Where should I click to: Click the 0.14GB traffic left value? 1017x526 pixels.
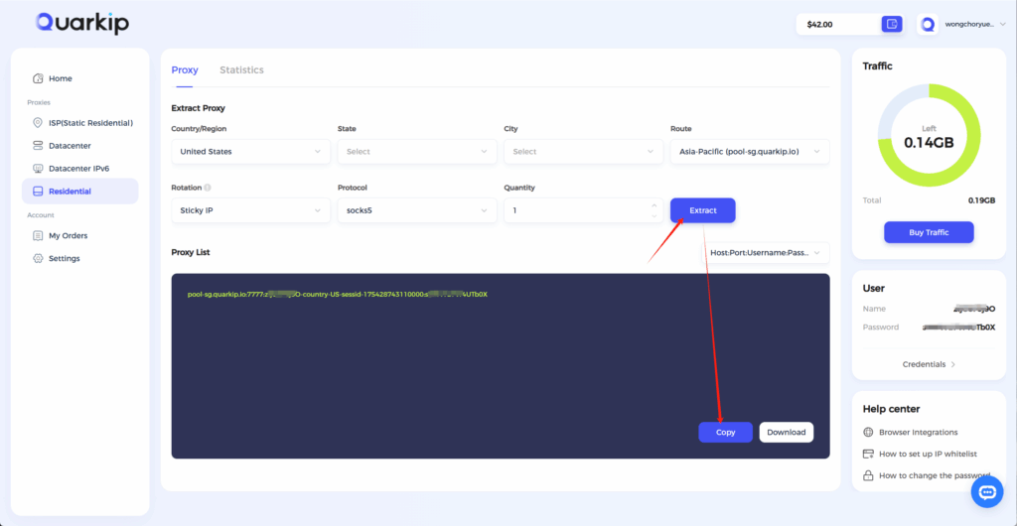(929, 142)
